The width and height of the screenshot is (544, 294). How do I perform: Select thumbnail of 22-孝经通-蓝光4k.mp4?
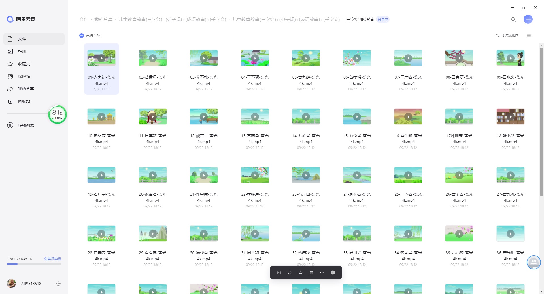pos(255,175)
